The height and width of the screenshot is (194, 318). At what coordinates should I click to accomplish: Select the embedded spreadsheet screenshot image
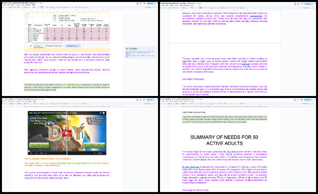click(67, 32)
